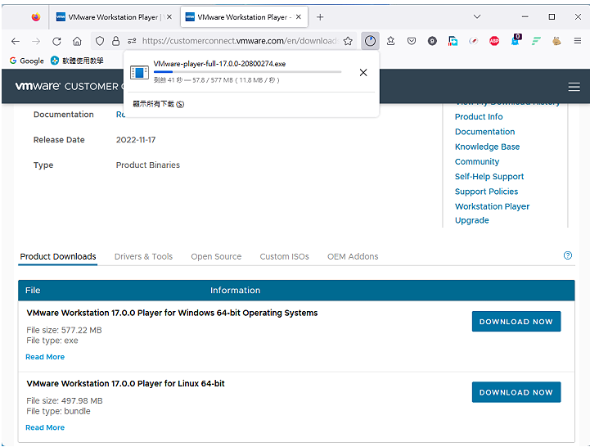Open Self-Help Support link
The height and width of the screenshot is (447, 590).
point(489,177)
